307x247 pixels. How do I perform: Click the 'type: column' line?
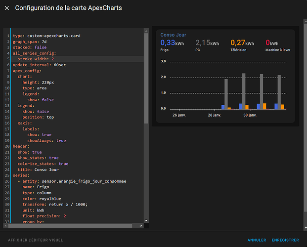point(37,193)
